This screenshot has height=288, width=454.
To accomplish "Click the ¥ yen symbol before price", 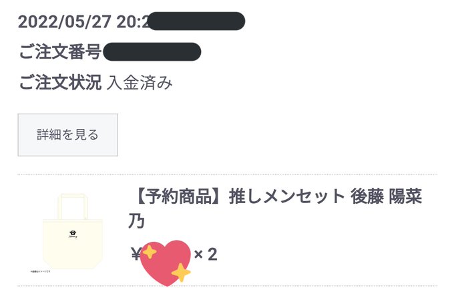I will tap(136, 254).
